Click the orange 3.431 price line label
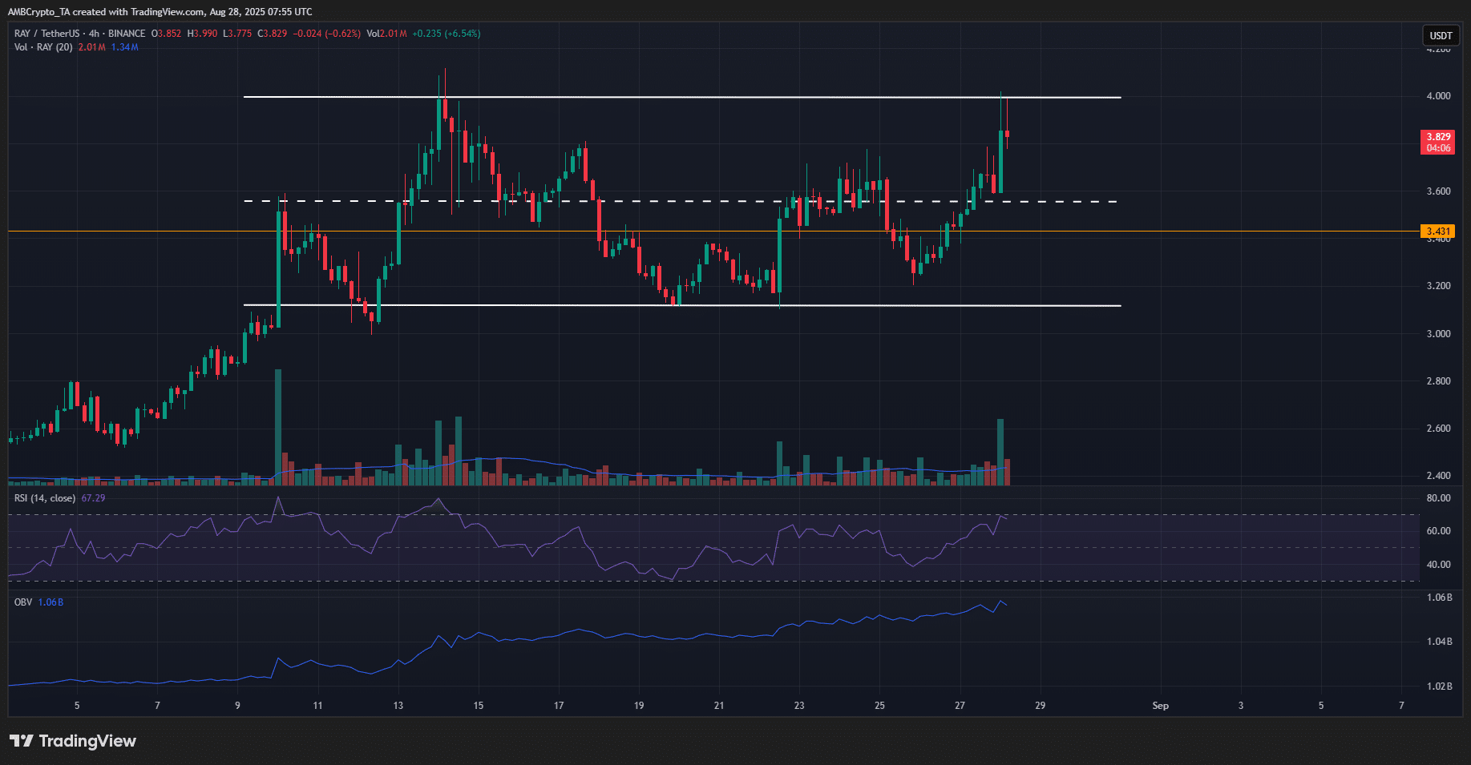 tap(1438, 232)
